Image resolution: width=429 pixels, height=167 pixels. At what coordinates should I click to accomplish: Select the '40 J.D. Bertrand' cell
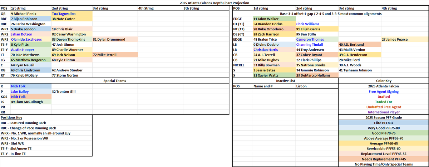[359, 45]
